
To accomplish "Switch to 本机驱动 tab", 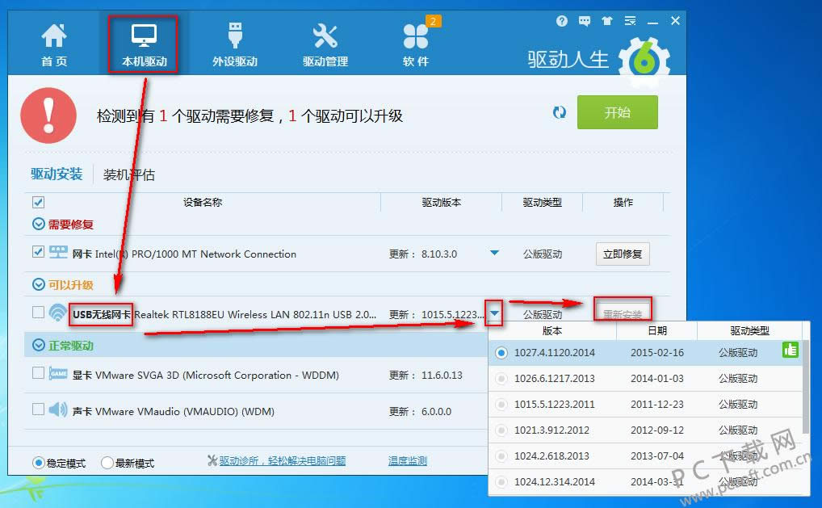I will click(x=144, y=45).
